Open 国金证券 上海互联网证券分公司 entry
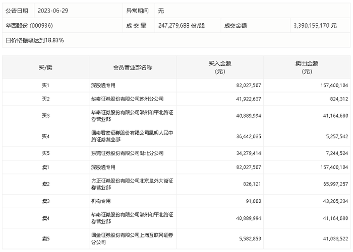Image resolution: width=353 pixels, height=252 pixels. 132,238
